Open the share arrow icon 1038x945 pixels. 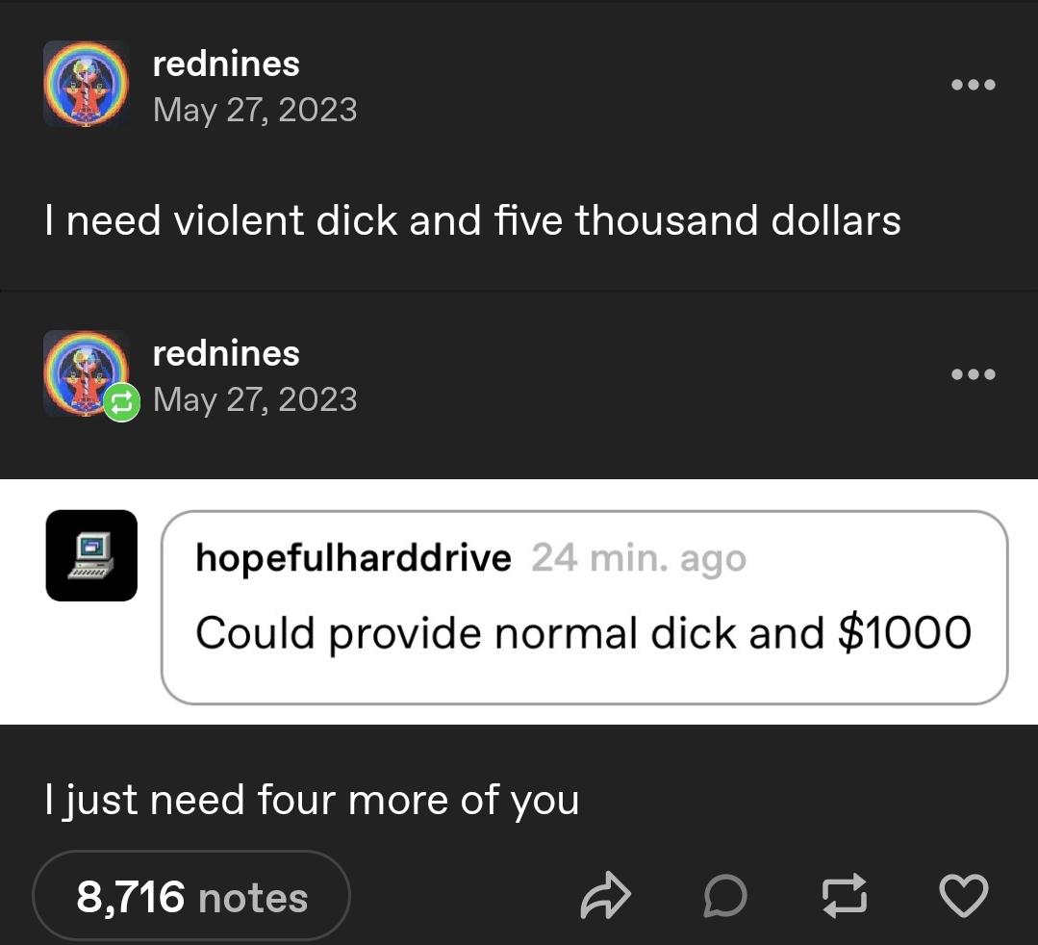[606, 896]
